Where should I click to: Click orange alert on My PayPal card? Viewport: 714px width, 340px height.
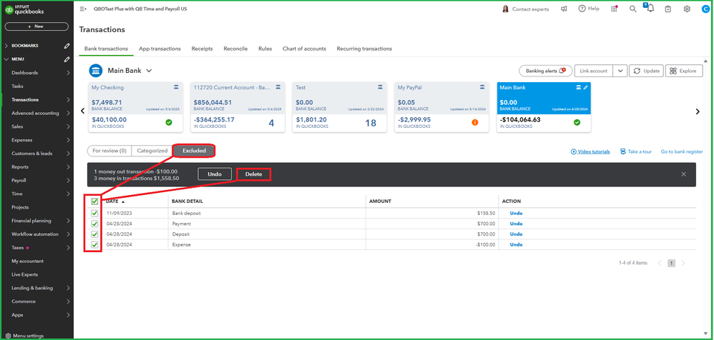475,122
